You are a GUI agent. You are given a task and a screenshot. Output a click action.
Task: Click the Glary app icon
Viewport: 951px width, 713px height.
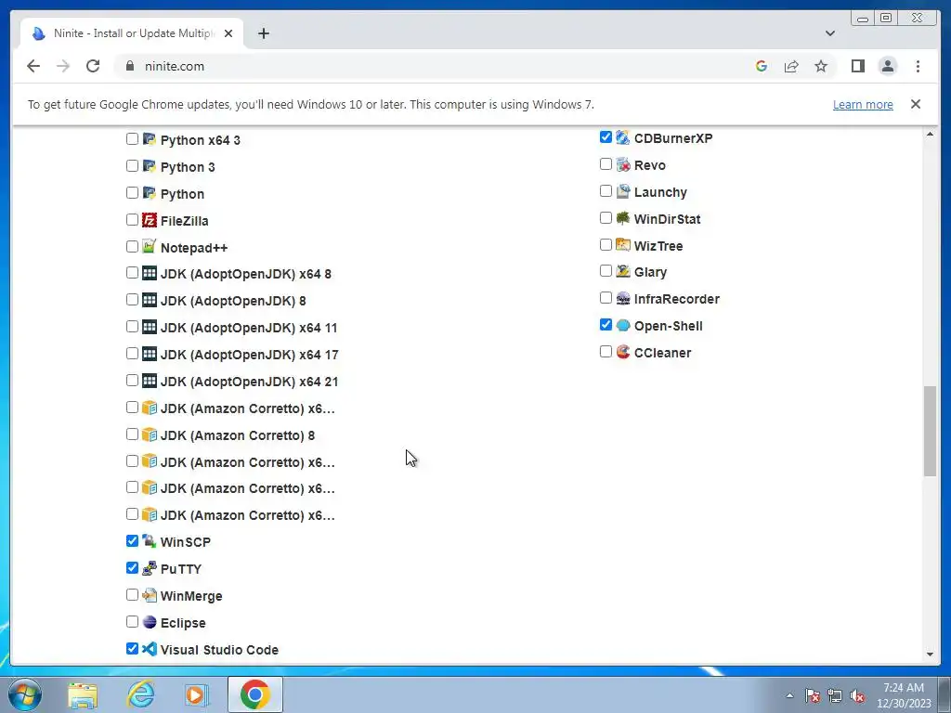[623, 272]
